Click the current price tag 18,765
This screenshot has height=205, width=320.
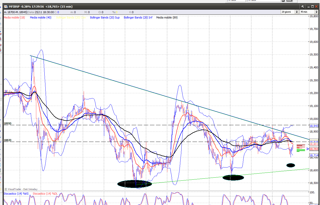click(x=314, y=149)
